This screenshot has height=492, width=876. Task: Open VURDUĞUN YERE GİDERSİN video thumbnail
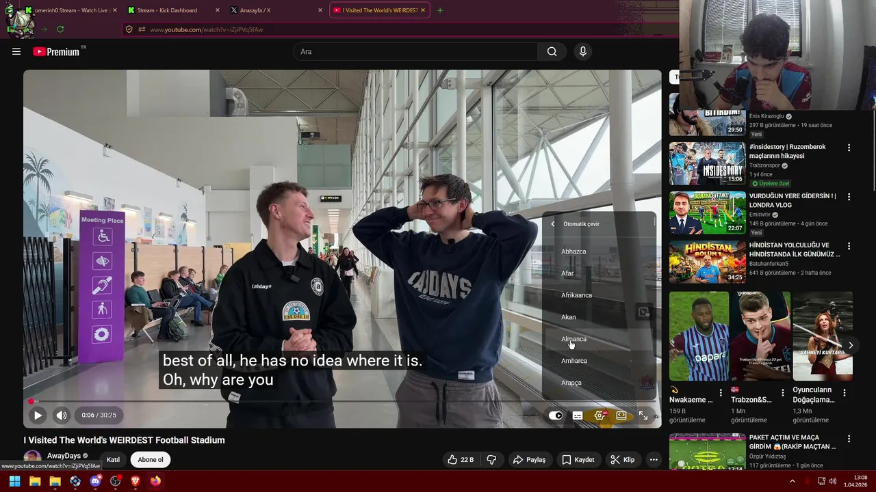707,213
